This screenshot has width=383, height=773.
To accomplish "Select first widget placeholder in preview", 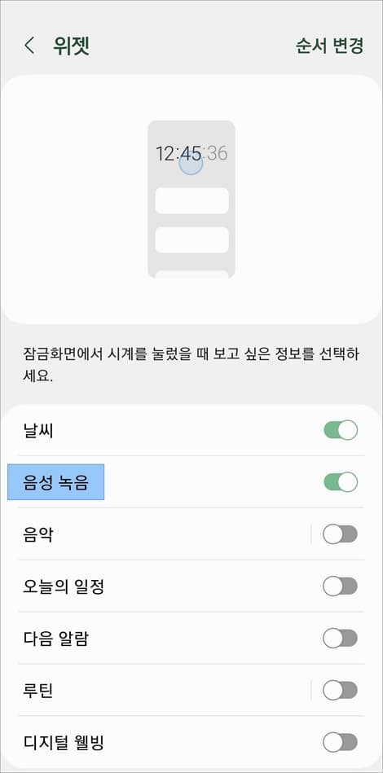I will point(191,200).
